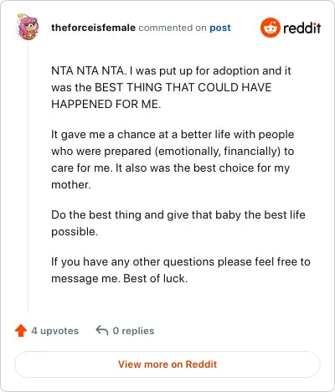Click the "It gave me a chance" line
The height and width of the screenshot is (392, 335).
(x=173, y=135)
